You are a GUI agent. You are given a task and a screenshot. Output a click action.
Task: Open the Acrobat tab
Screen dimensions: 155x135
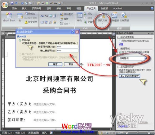(117, 8)
